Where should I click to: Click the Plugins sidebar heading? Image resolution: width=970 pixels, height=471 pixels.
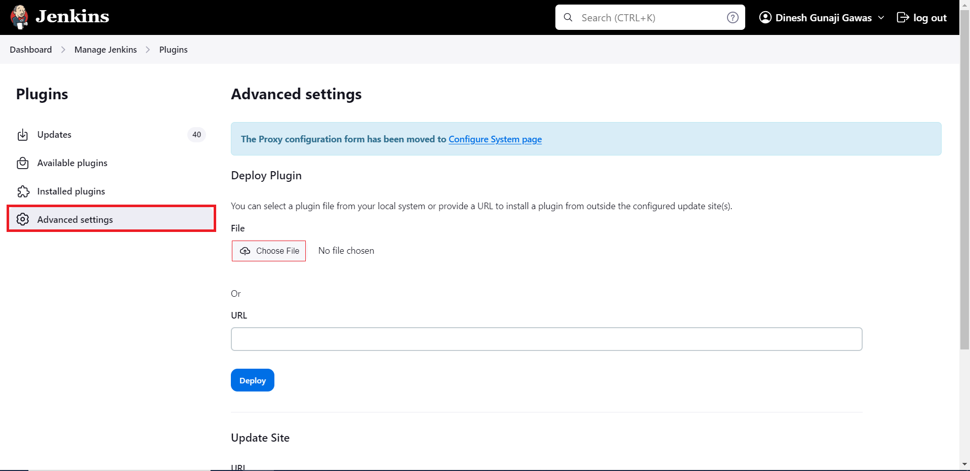(42, 94)
